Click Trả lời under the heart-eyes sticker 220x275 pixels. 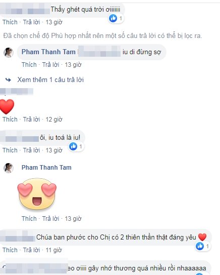[x=50, y=219]
